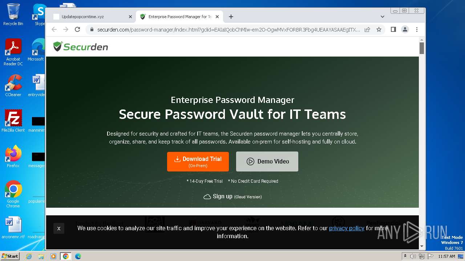The height and width of the screenshot is (261, 465).
Task: Open the Windows Start menu
Action: pyautogui.click(x=10, y=256)
